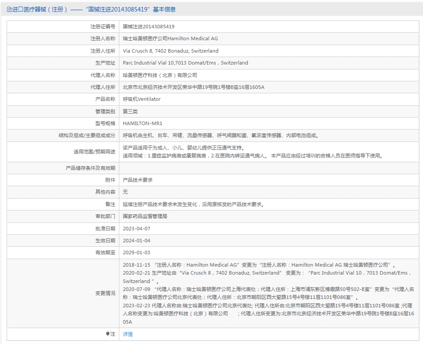
Task: Click the 附件 row label
Action: coord(111,180)
